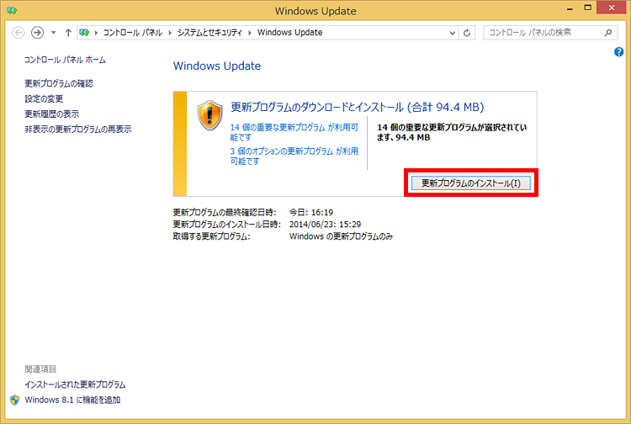Viewport: 631px width, 424px height.
Task: Click the Forward navigation arrow
Action: (37, 33)
